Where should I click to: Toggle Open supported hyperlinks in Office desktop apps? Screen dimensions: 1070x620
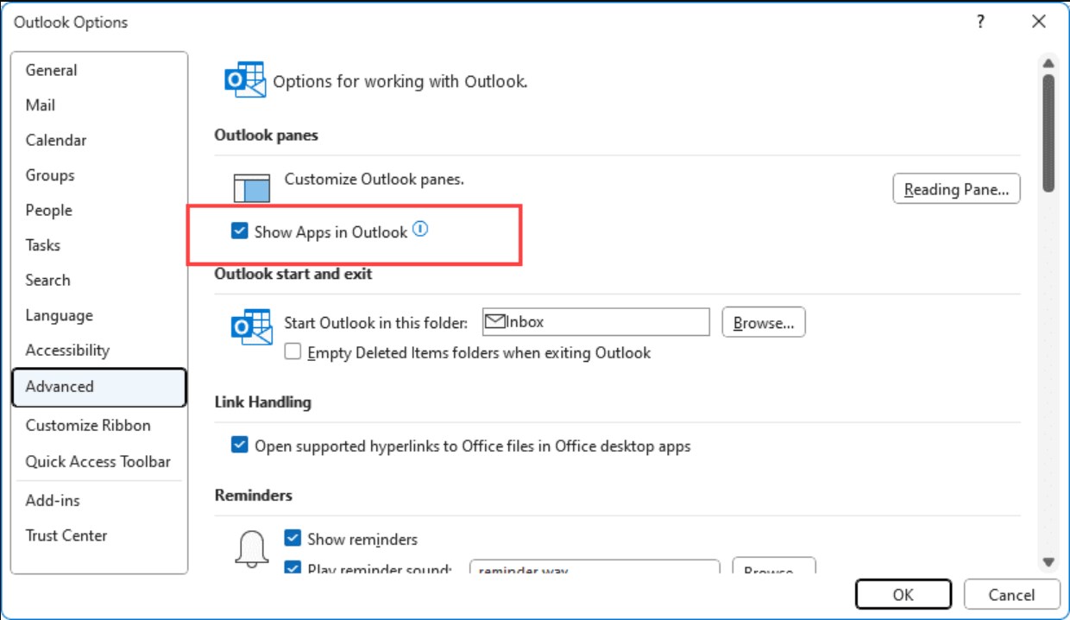pos(239,446)
